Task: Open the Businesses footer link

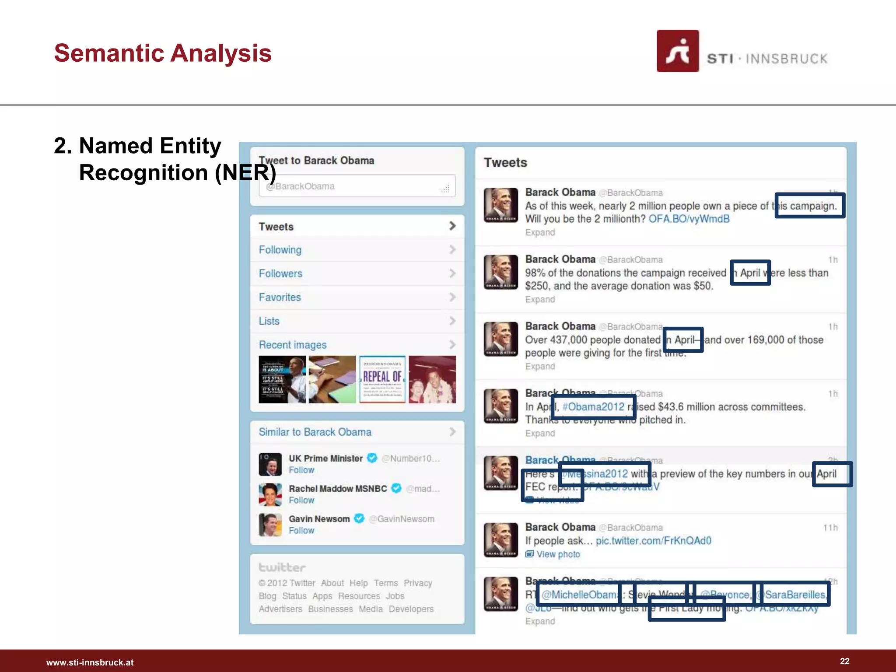Action: coord(330,609)
